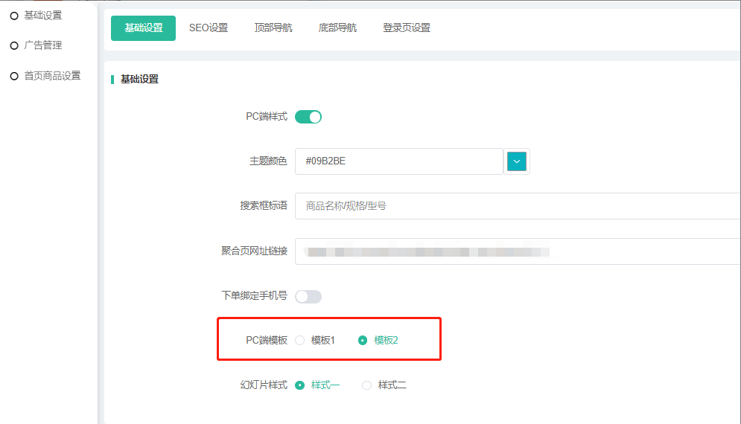The height and width of the screenshot is (424, 741).
Task: Open the 登录页设置 tab
Action: [x=406, y=28]
